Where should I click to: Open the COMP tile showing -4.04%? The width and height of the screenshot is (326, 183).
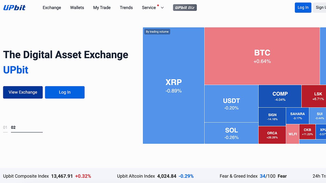[x=280, y=96]
